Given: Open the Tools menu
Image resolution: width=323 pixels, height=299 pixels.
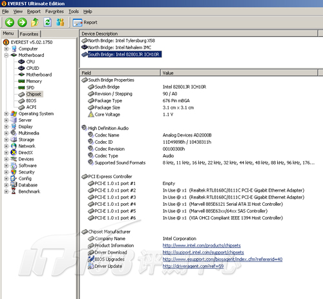Looking at the screenshot, I should point(74,12).
